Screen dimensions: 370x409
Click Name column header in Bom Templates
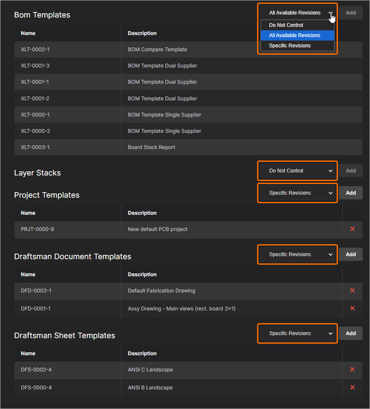[x=28, y=33]
